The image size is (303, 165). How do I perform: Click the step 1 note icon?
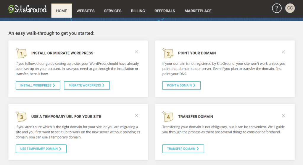tap(21, 53)
